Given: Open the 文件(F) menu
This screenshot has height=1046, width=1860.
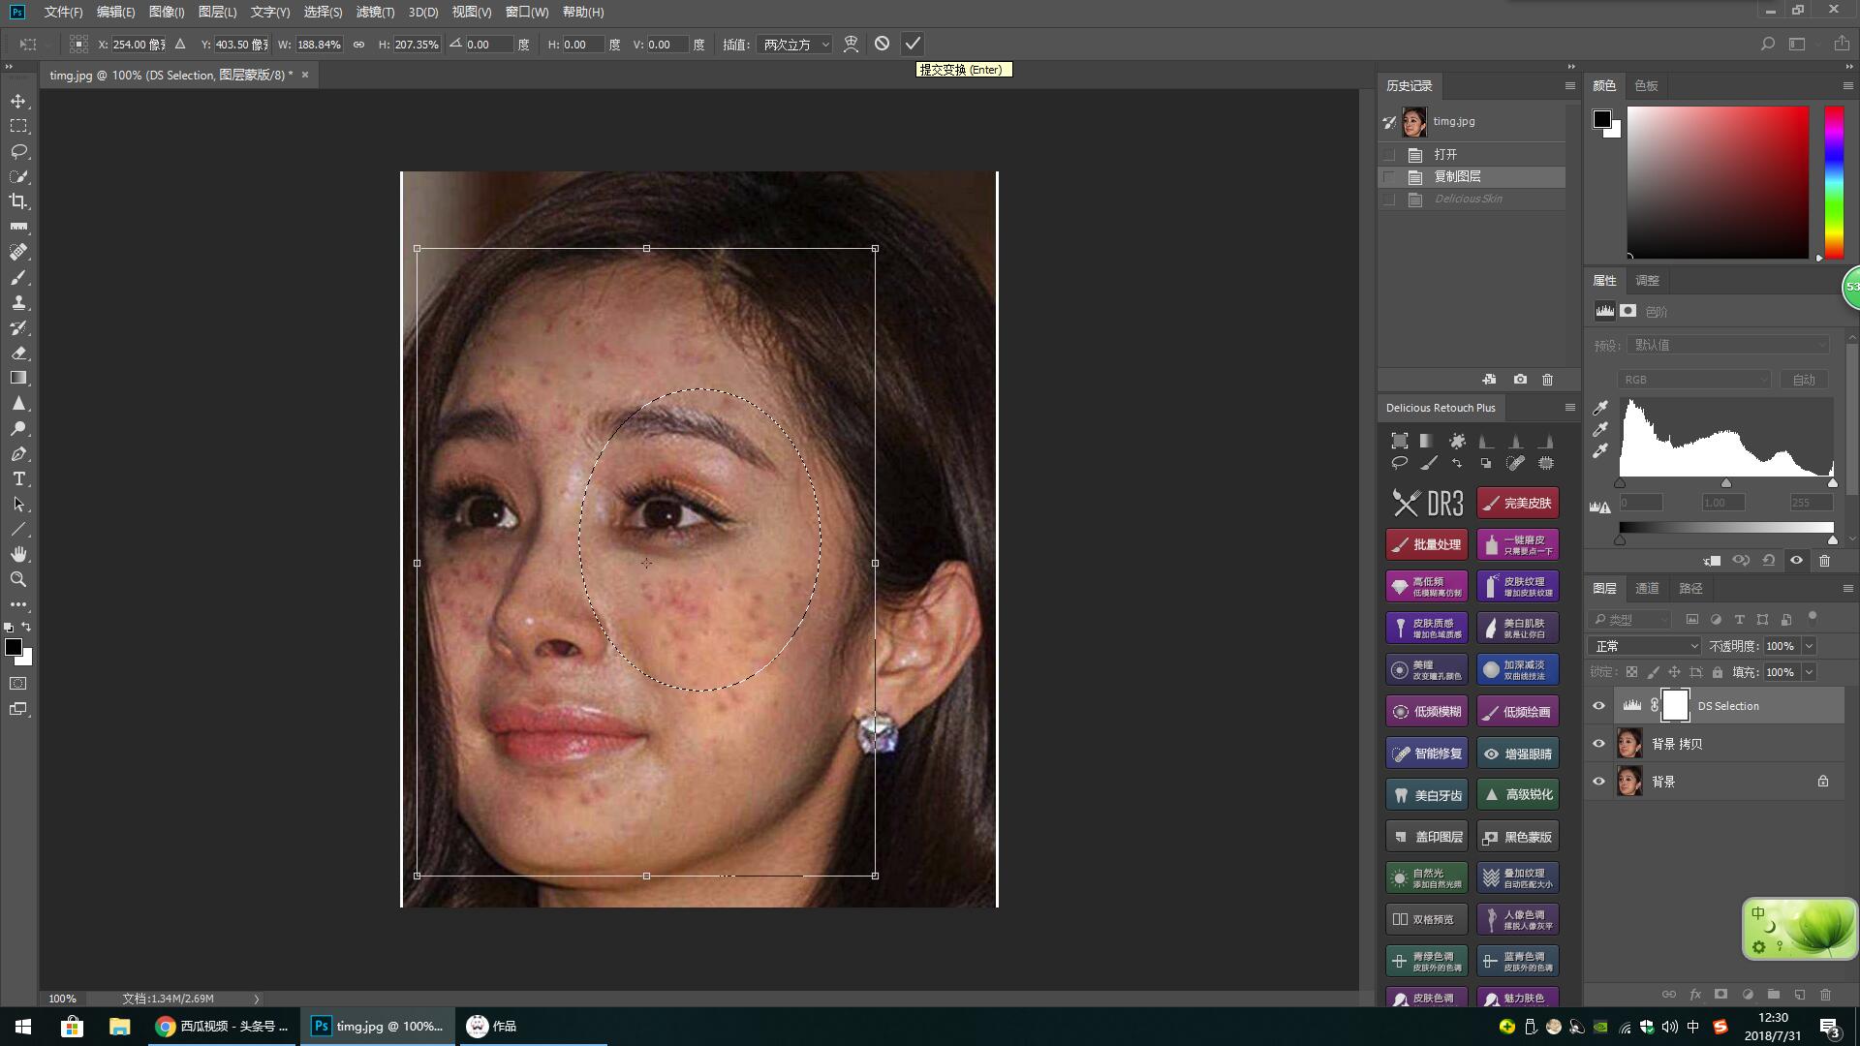Looking at the screenshot, I should (x=63, y=12).
